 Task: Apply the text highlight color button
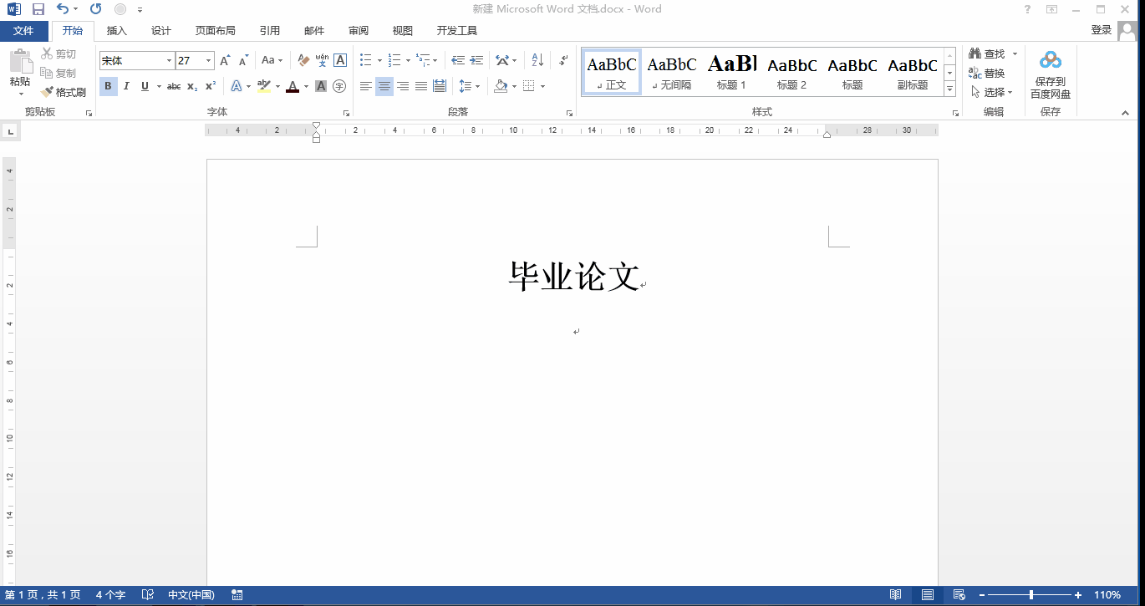pos(263,86)
